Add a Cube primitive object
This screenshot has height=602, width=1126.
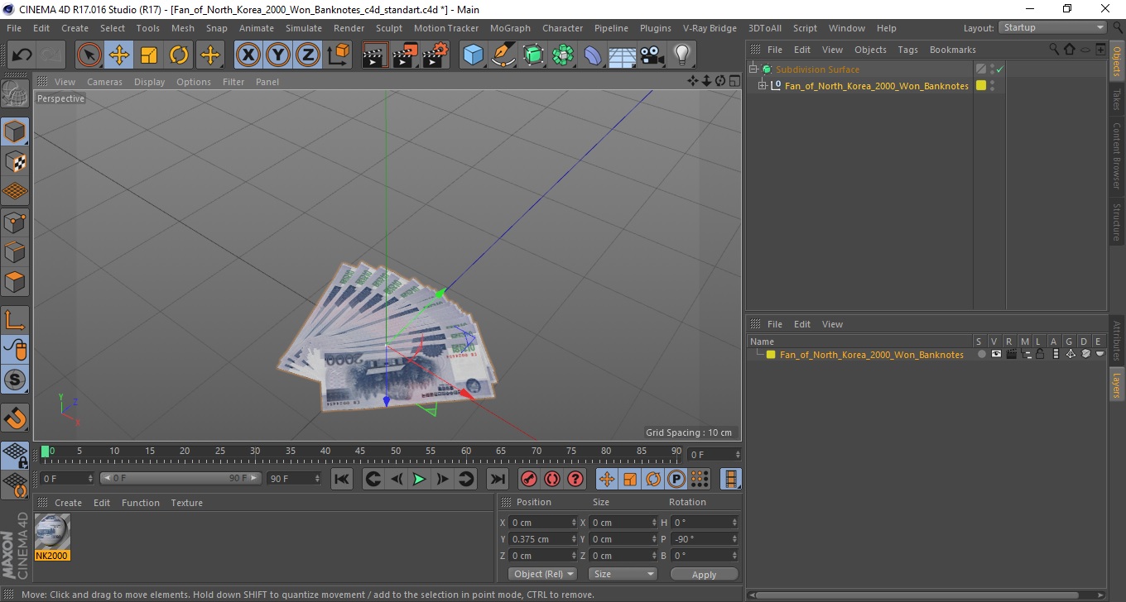474,55
